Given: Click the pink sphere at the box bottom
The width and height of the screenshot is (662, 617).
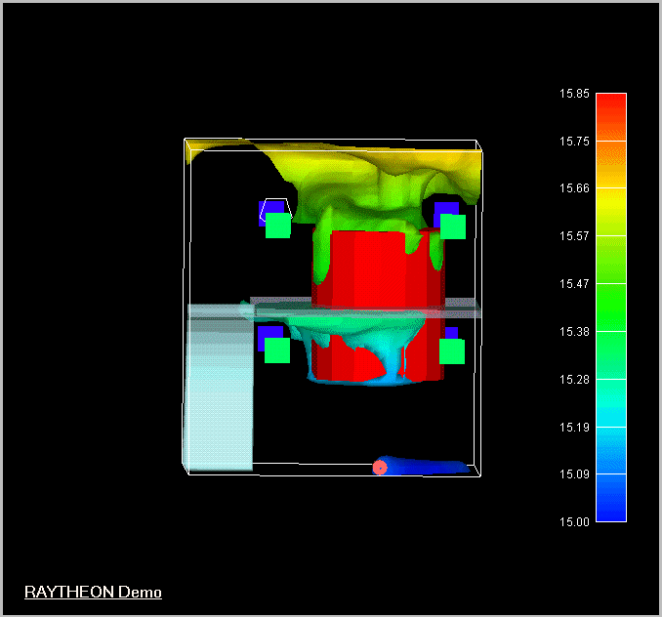Looking at the screenshot, I should (x=380, y=468).
